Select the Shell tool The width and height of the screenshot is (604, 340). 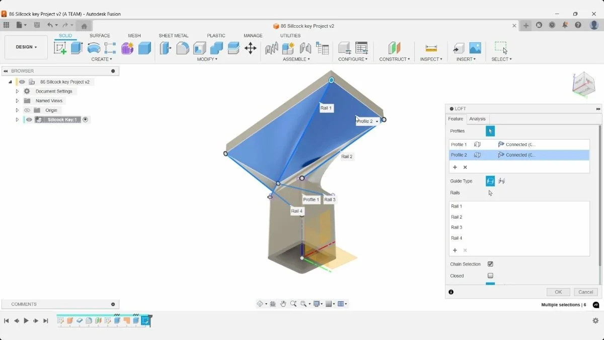(200, 48)
